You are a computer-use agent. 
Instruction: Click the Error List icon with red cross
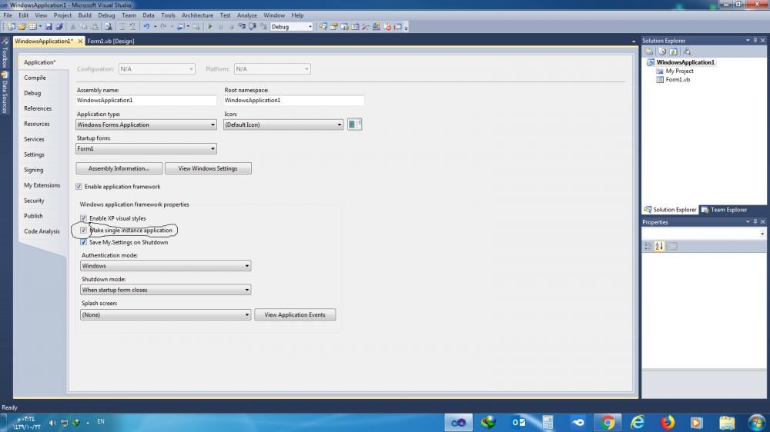point(387,26)
